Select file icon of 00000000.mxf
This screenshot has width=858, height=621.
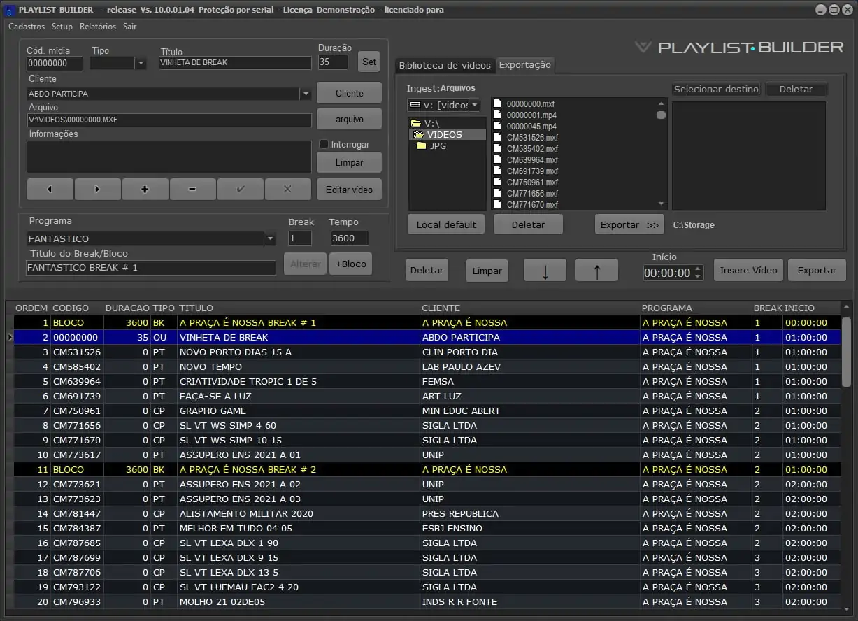click(x=497, y=103)
